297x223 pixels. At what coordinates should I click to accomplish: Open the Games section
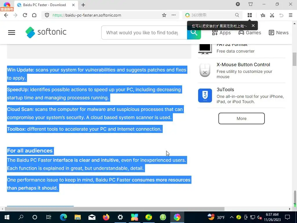click(250, 33)
